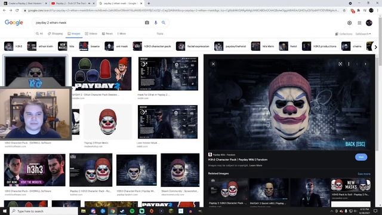Select the h3h3 character pack chip

[152, 47]
